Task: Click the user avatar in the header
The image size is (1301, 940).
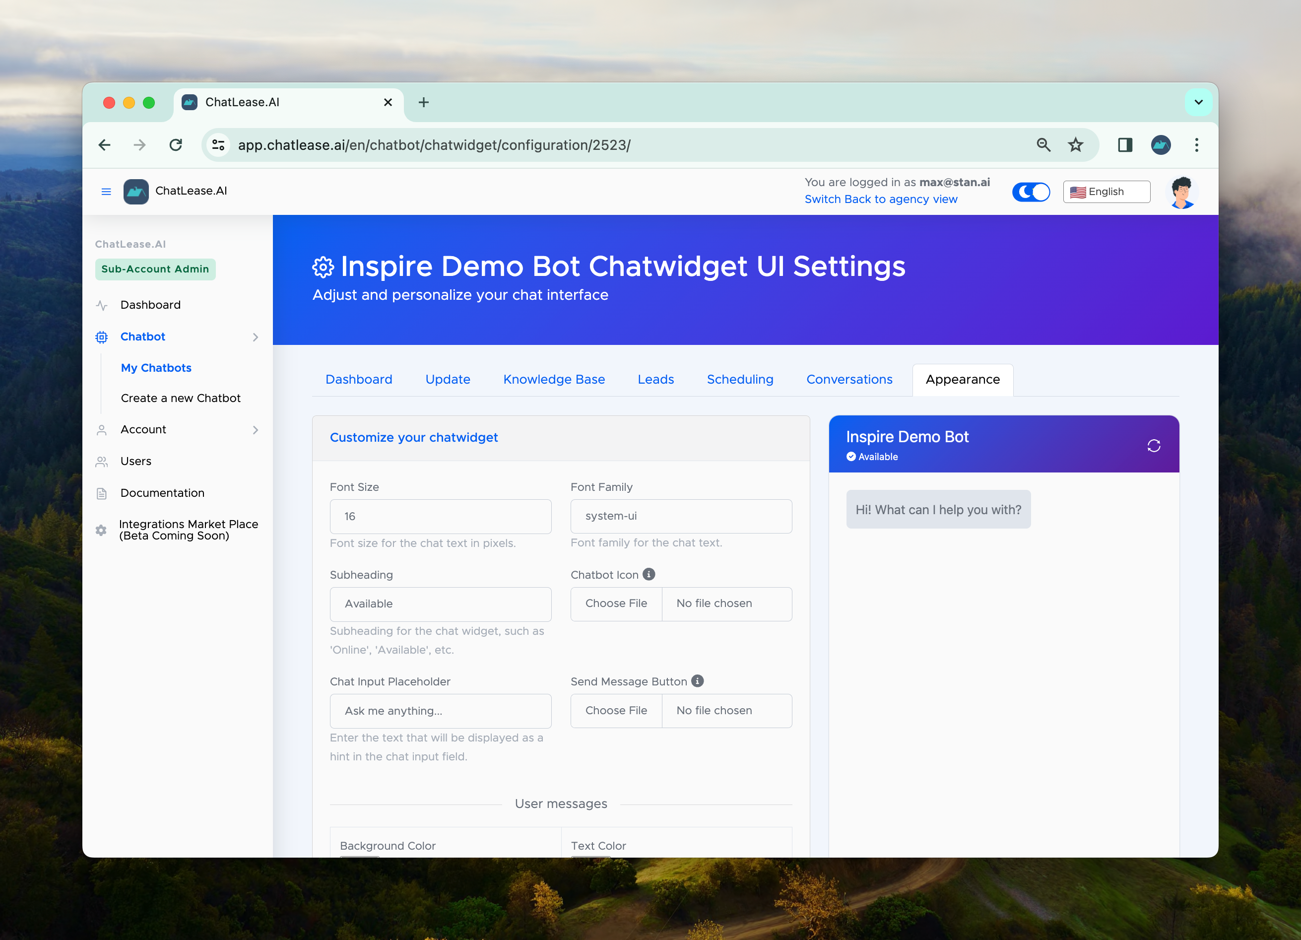Action: tap(1182, 192)
